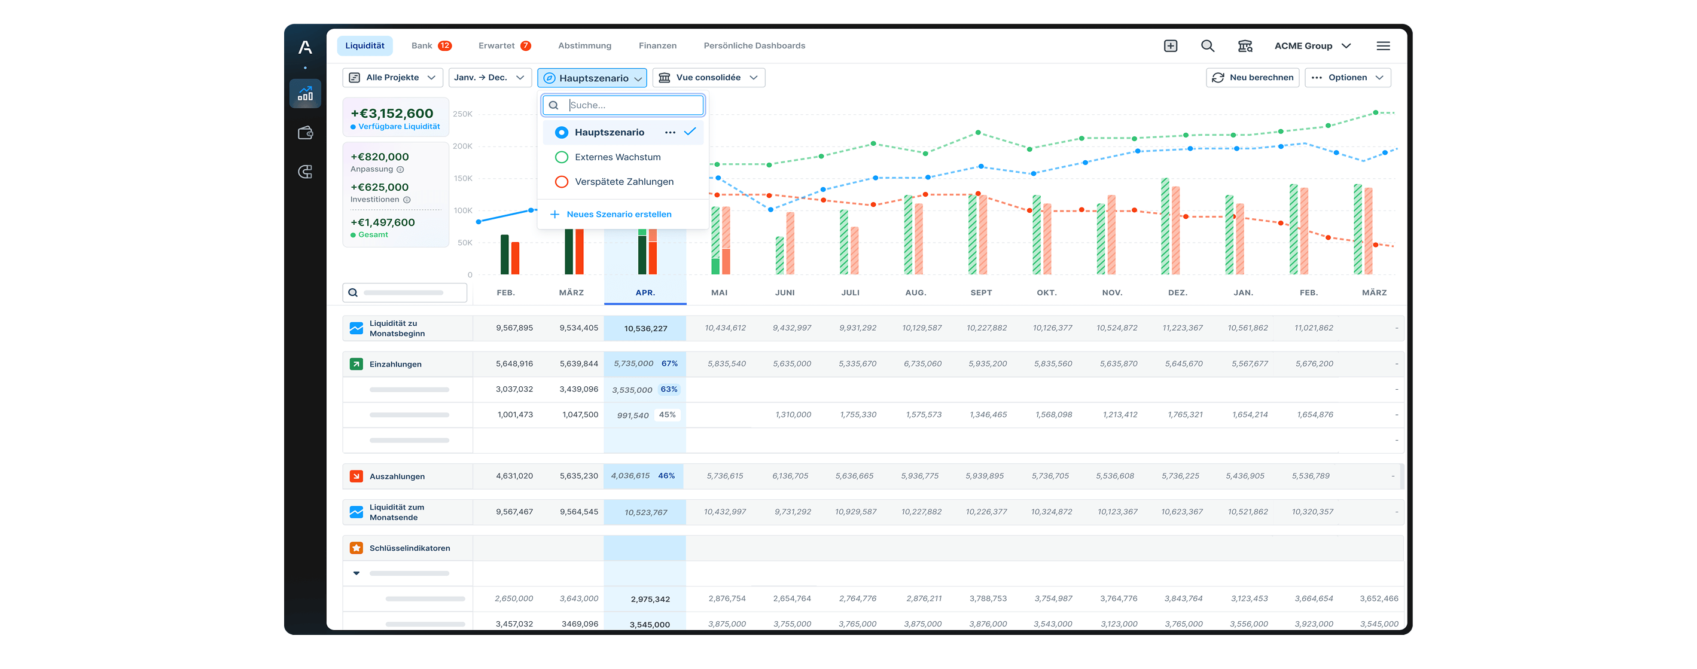Select the Hauptszenario radio option

coord(561,132)
